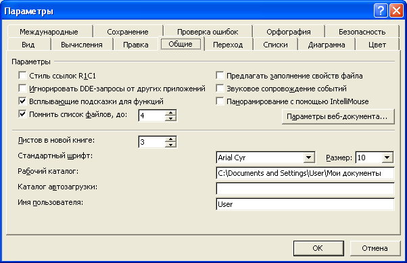Image resolution: width=407 pixels, height=263 pixels.
Task: Switch to the Вычисления tab
Action: pos(82,45)
